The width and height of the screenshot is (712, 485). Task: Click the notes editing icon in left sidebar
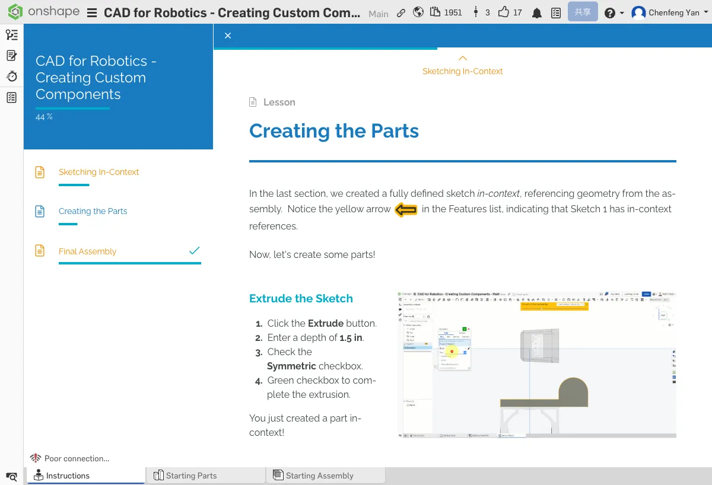(11, 56)
